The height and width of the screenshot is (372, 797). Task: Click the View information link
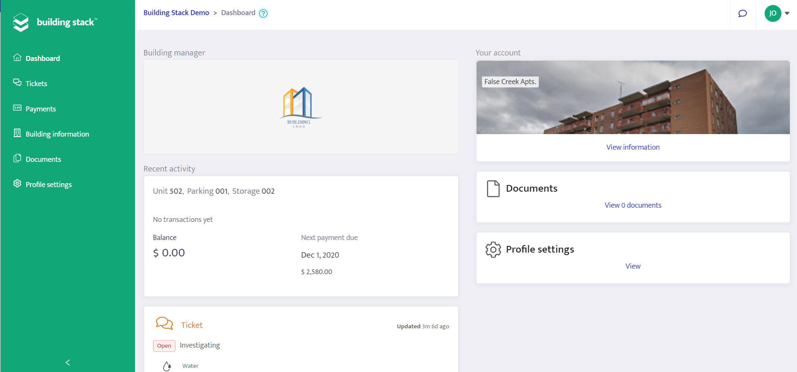(633, 147)
